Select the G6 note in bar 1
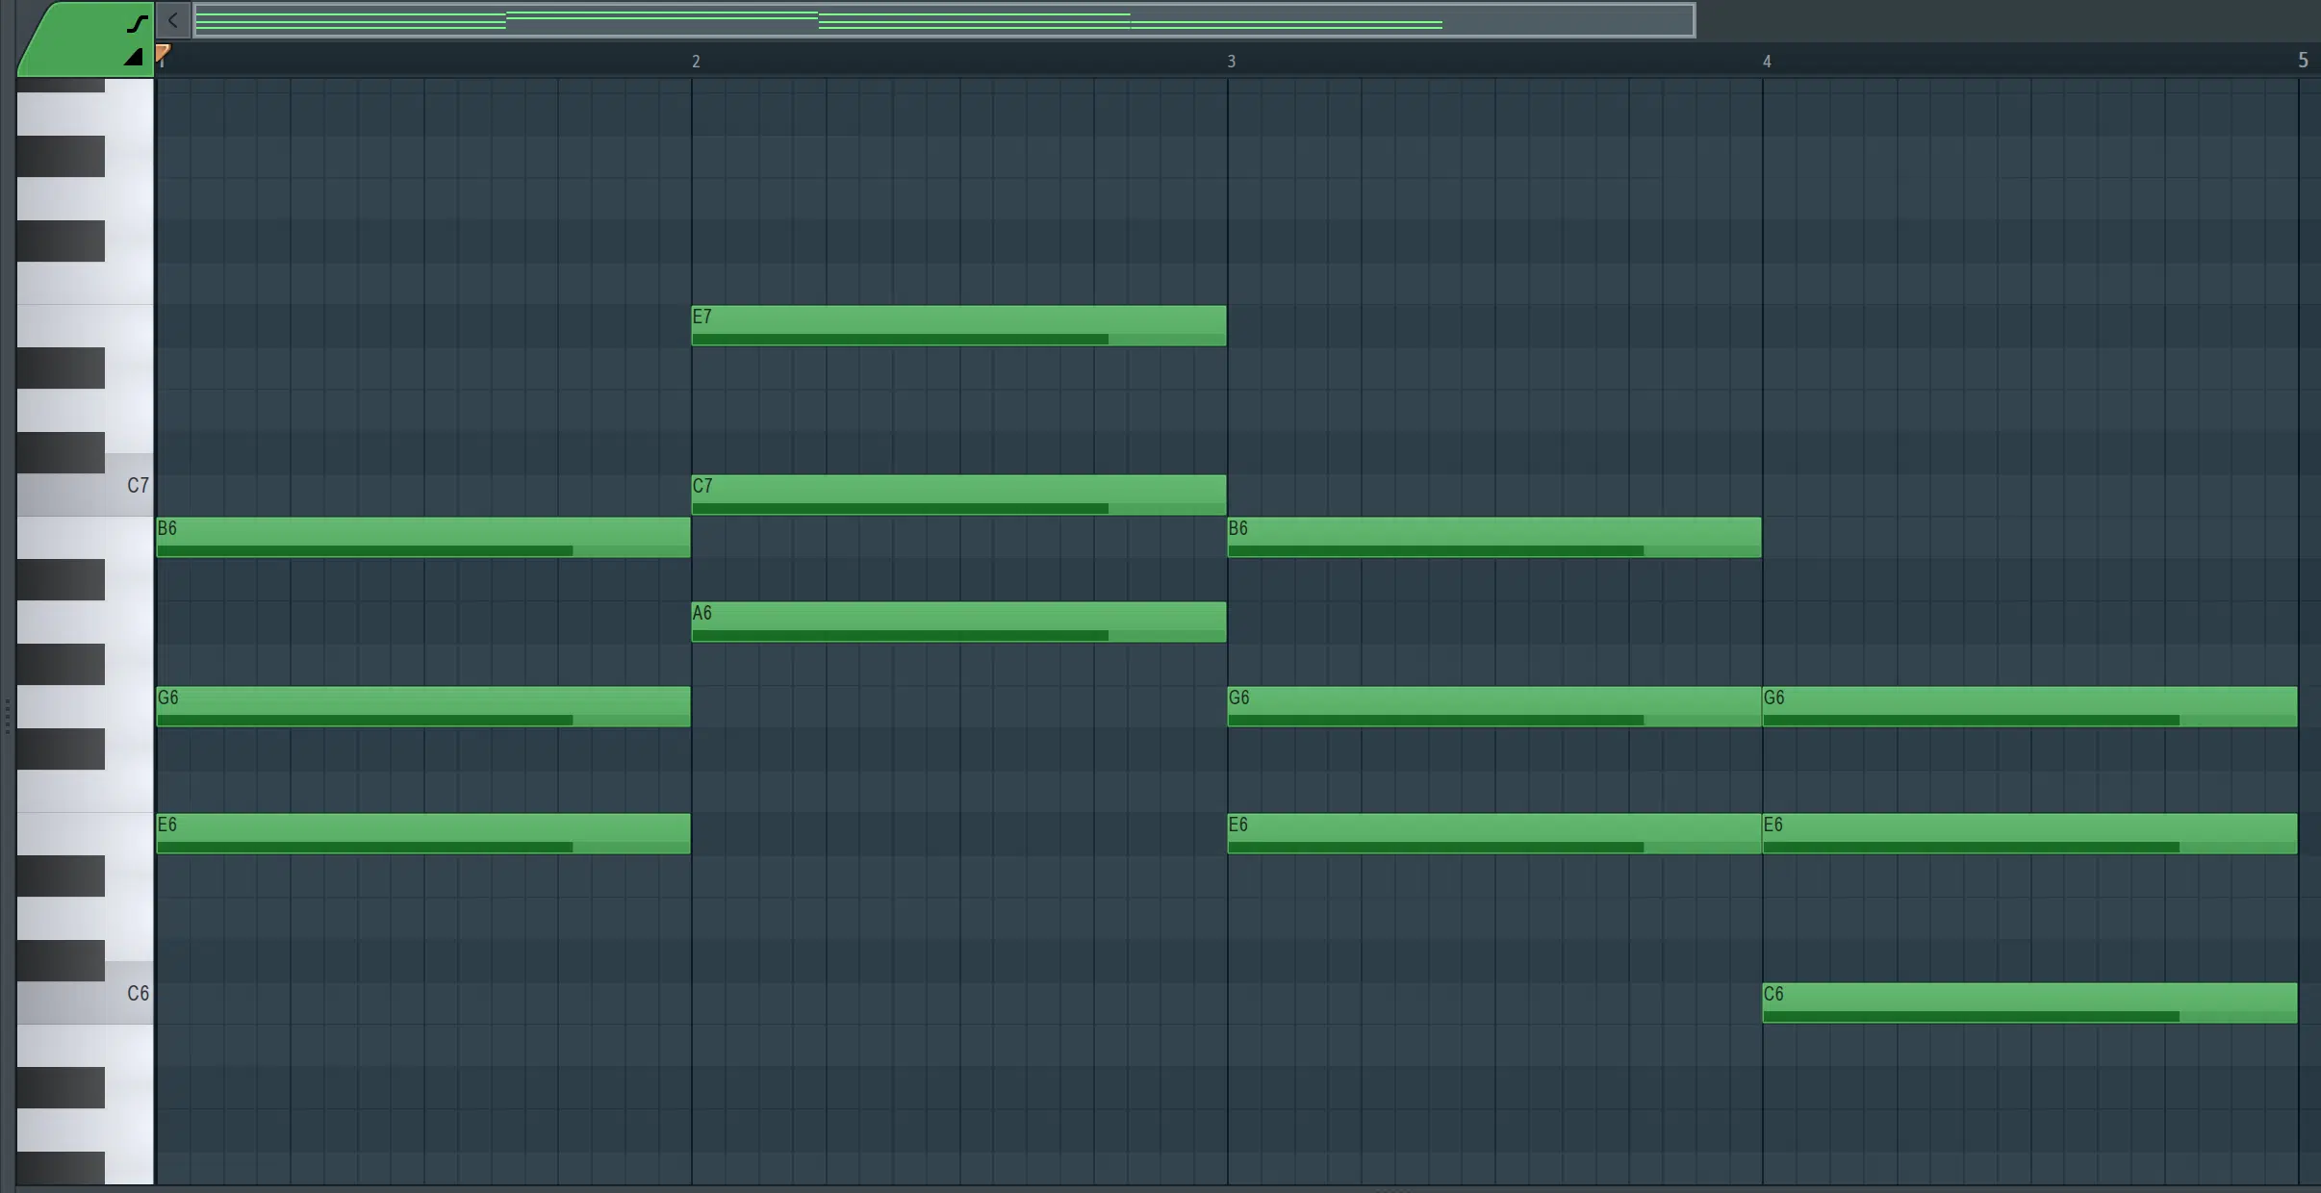Screen dimensions: 2321x1193 [423, 706]
